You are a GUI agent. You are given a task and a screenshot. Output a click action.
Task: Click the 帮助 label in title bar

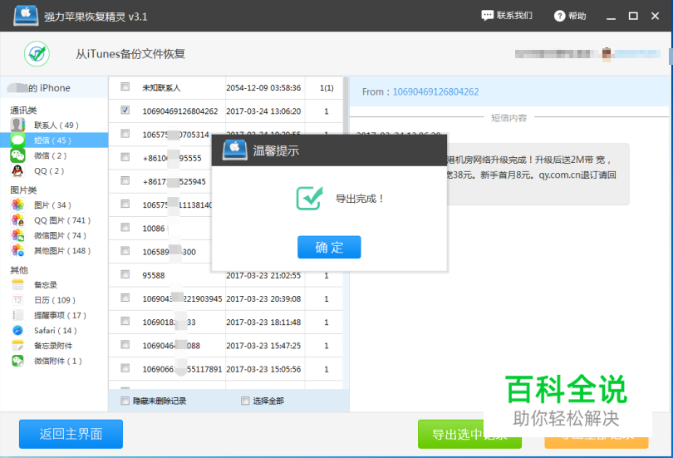577,16
